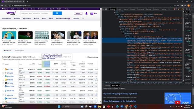Click the Chrome icon in the taskbar

(x=126, y=107)
